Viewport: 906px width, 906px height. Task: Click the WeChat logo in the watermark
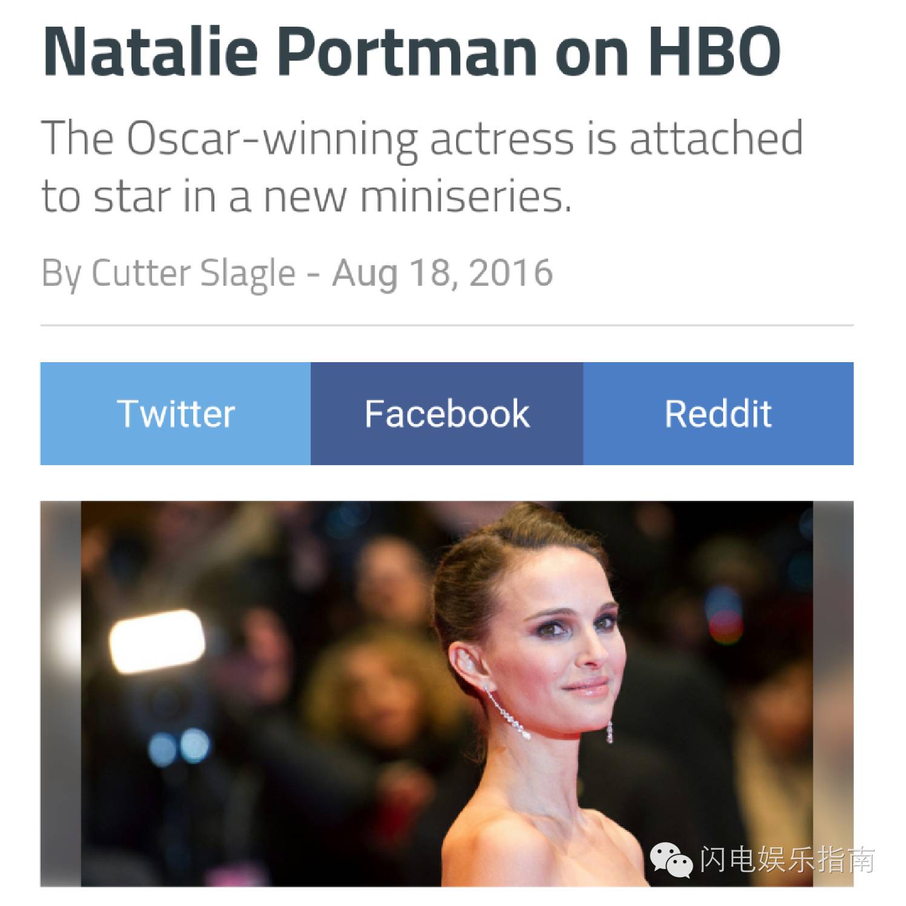[671, 859]
